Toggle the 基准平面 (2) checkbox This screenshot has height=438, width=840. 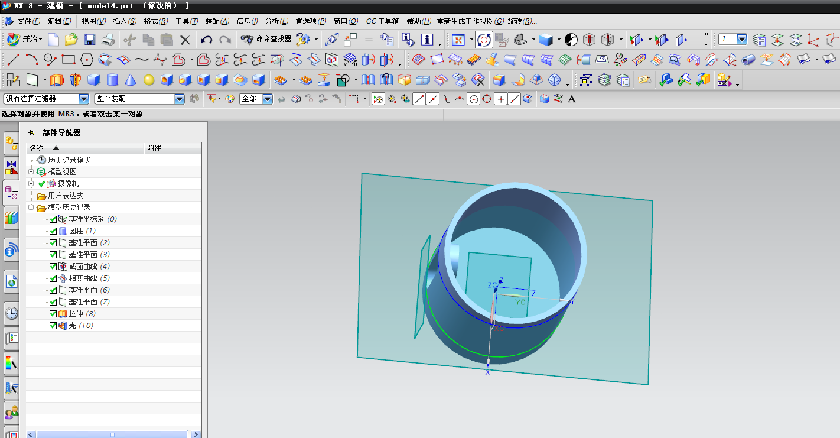53,243
